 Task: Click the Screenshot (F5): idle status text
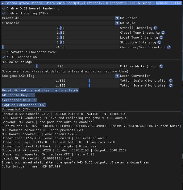[22, 109]
